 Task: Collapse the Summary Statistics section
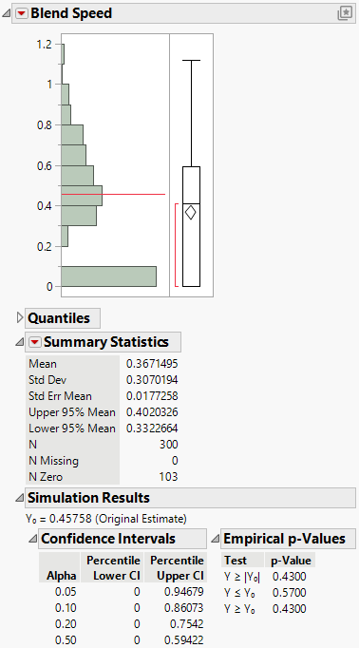pos(19,342)
